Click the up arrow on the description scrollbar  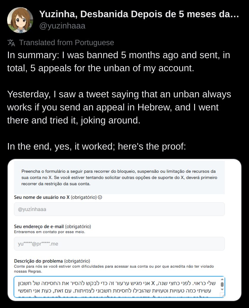click(222, 279)
